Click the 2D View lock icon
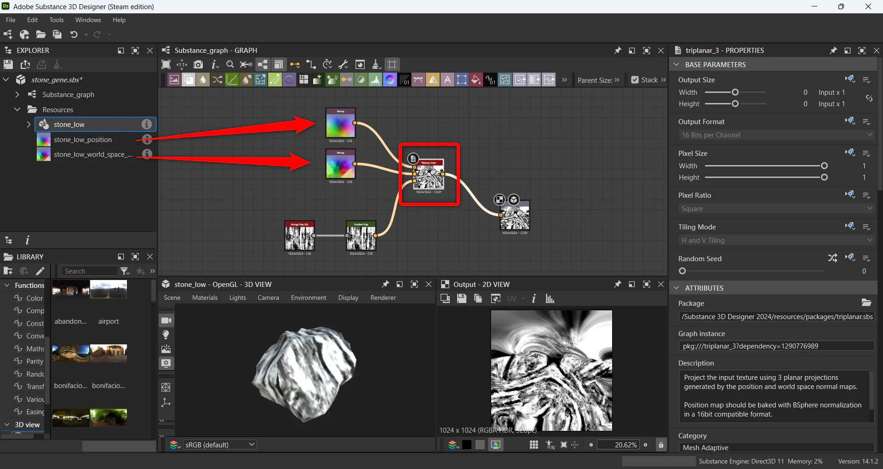Screen dimensions: 883x469 pyautogui.click(x=661, y=445)
